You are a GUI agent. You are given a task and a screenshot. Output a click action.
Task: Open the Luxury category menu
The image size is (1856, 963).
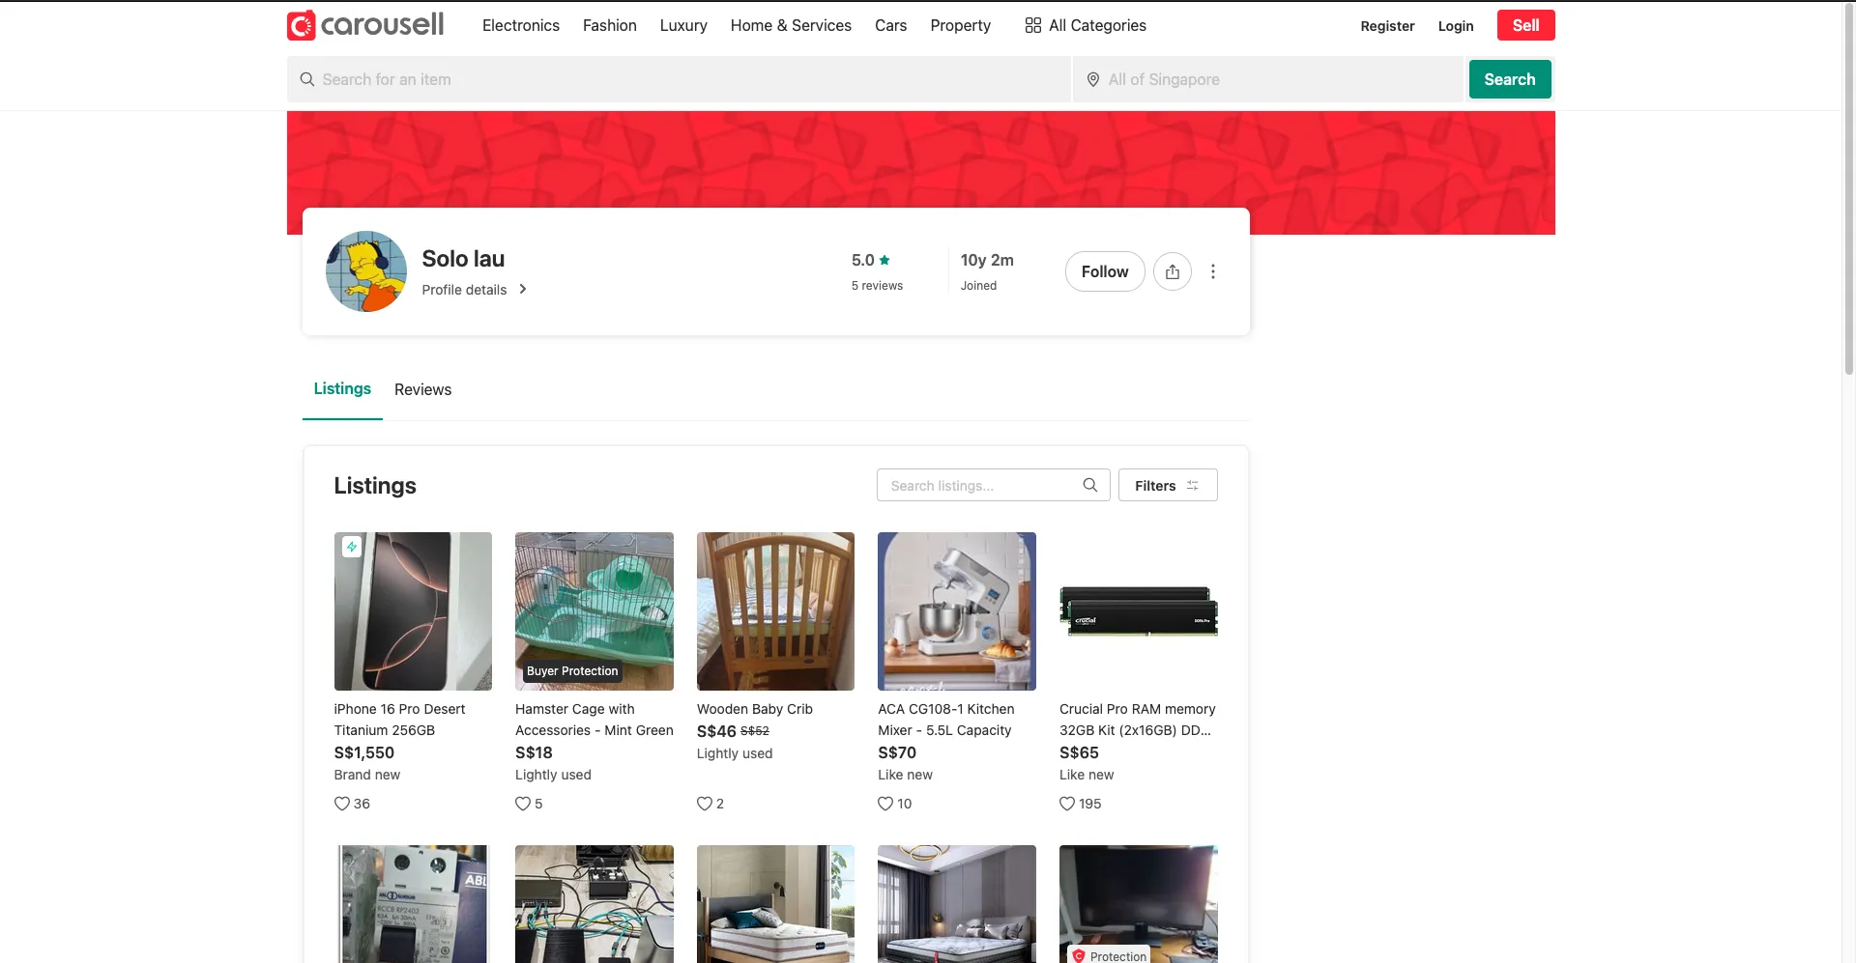point(683,25)
